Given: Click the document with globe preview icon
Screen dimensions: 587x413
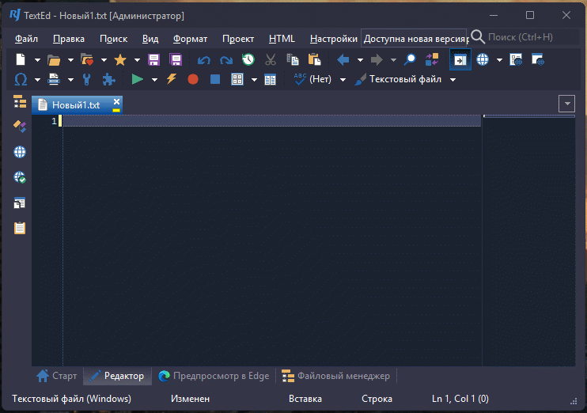Looking at the screenshot, I should coord(516,59).
